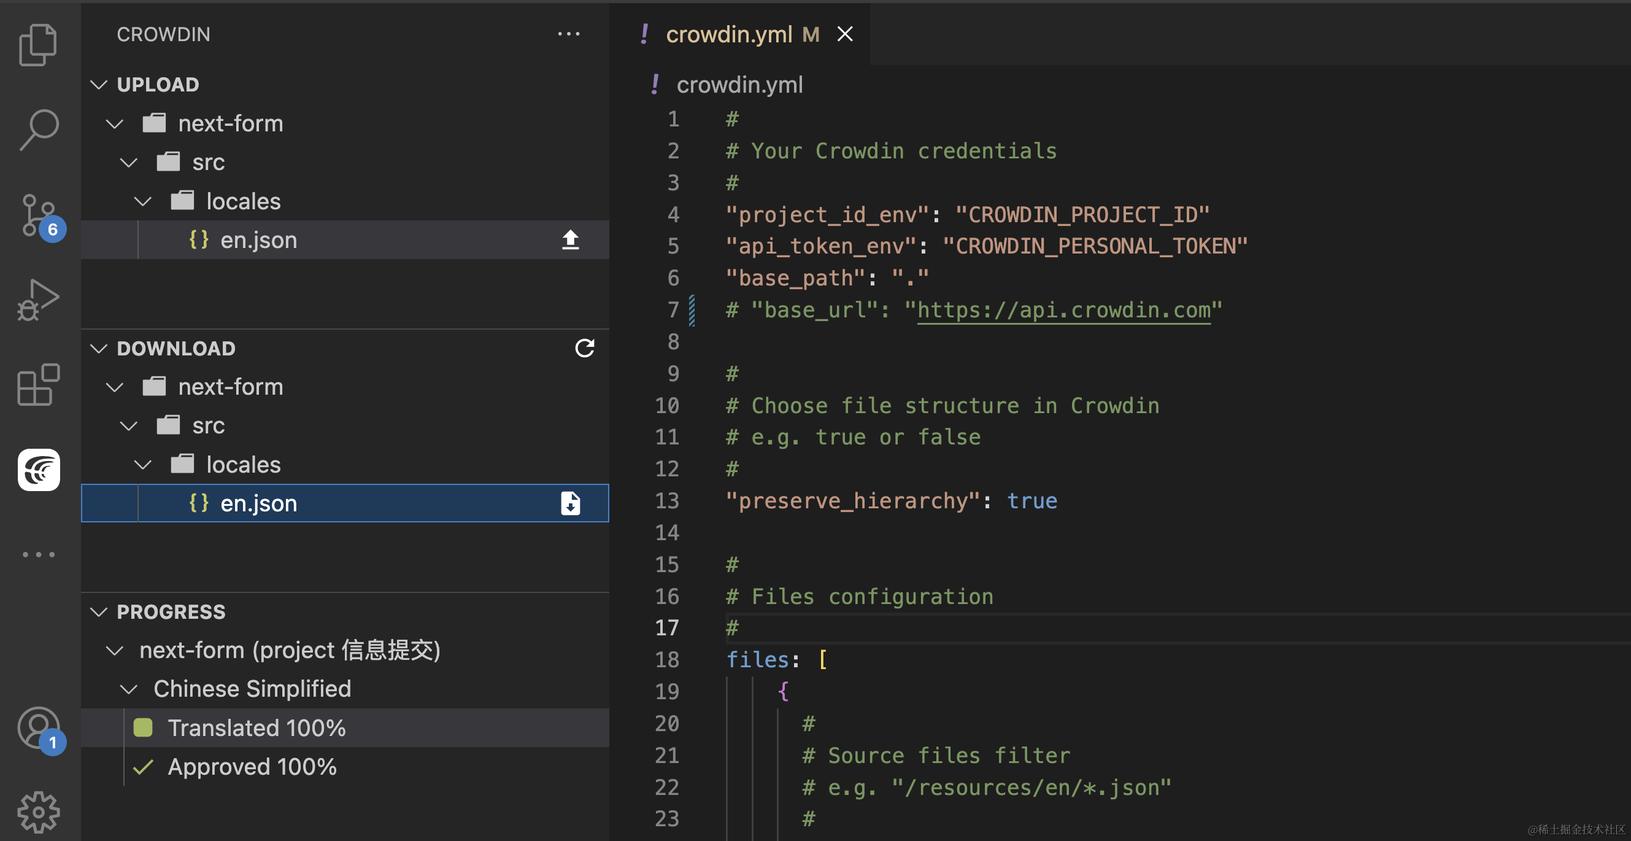Open the api.crowdin.com link

pos(1063,310)
